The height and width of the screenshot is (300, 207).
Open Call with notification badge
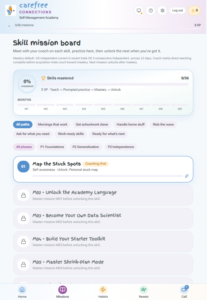(x=184, y=292)
